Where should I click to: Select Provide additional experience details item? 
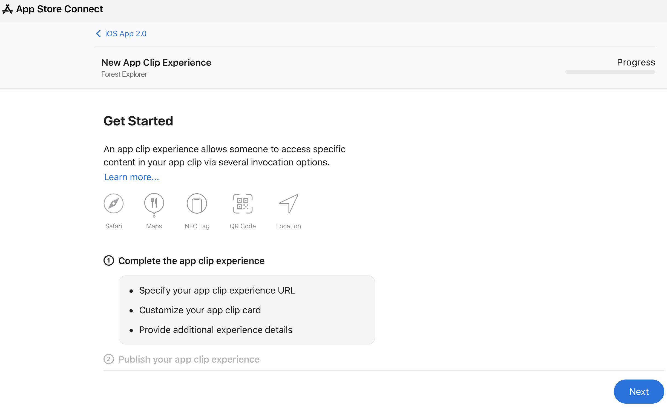pos(216,329)
